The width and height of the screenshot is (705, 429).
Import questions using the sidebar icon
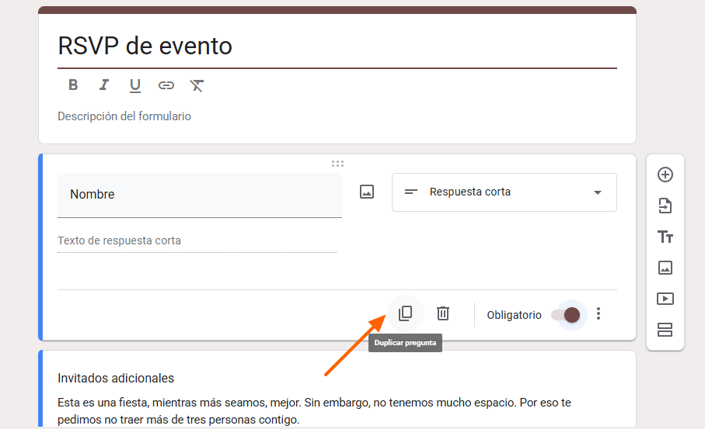pos(665,206)
